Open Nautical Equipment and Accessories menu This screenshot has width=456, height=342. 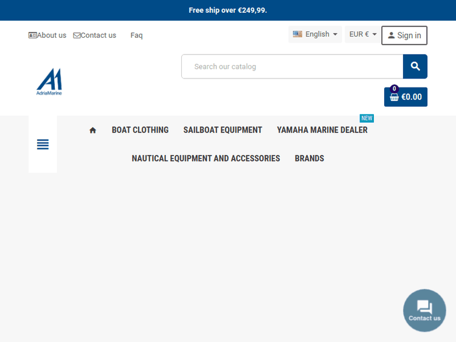(x=206, y=159)
